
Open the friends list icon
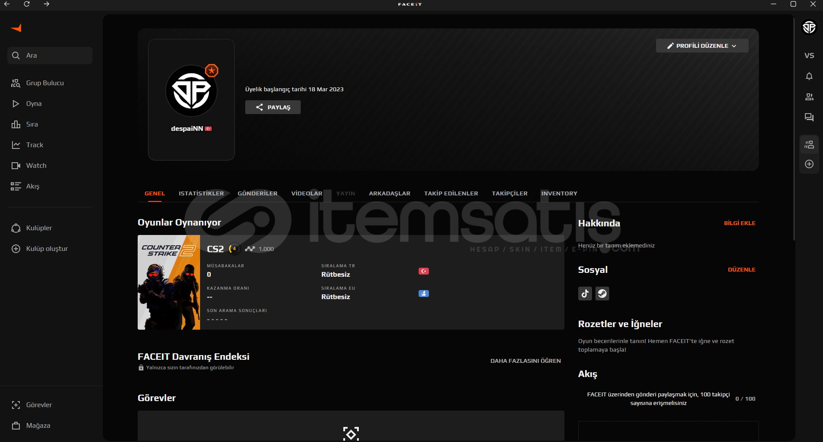(809, 97)
